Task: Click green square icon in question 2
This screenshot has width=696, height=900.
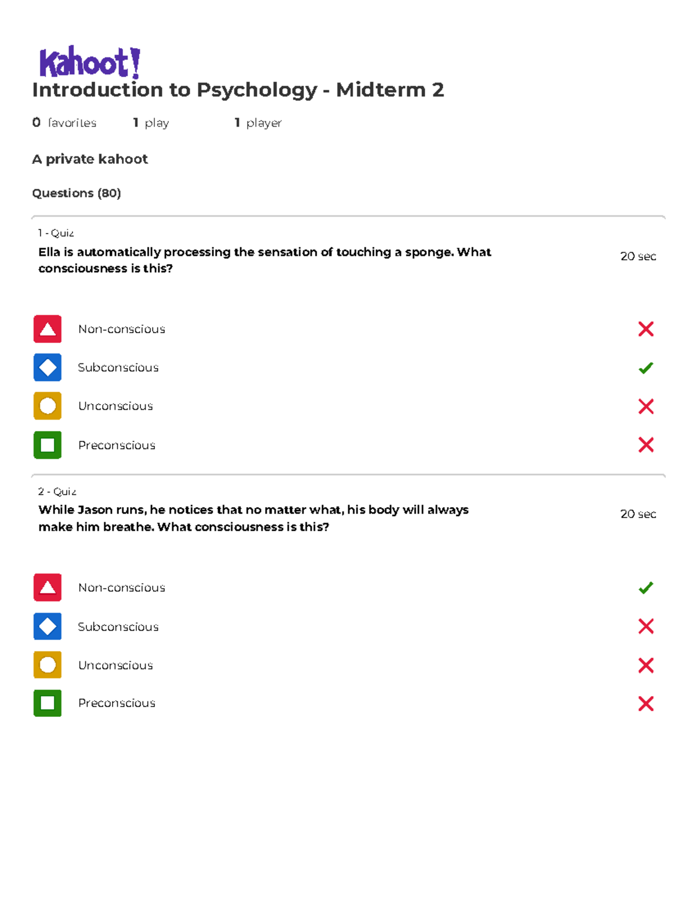Action: [x=48, y=703]
